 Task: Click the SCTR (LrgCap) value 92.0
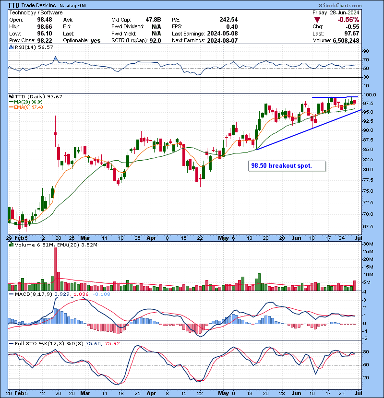tap(155, 41)
